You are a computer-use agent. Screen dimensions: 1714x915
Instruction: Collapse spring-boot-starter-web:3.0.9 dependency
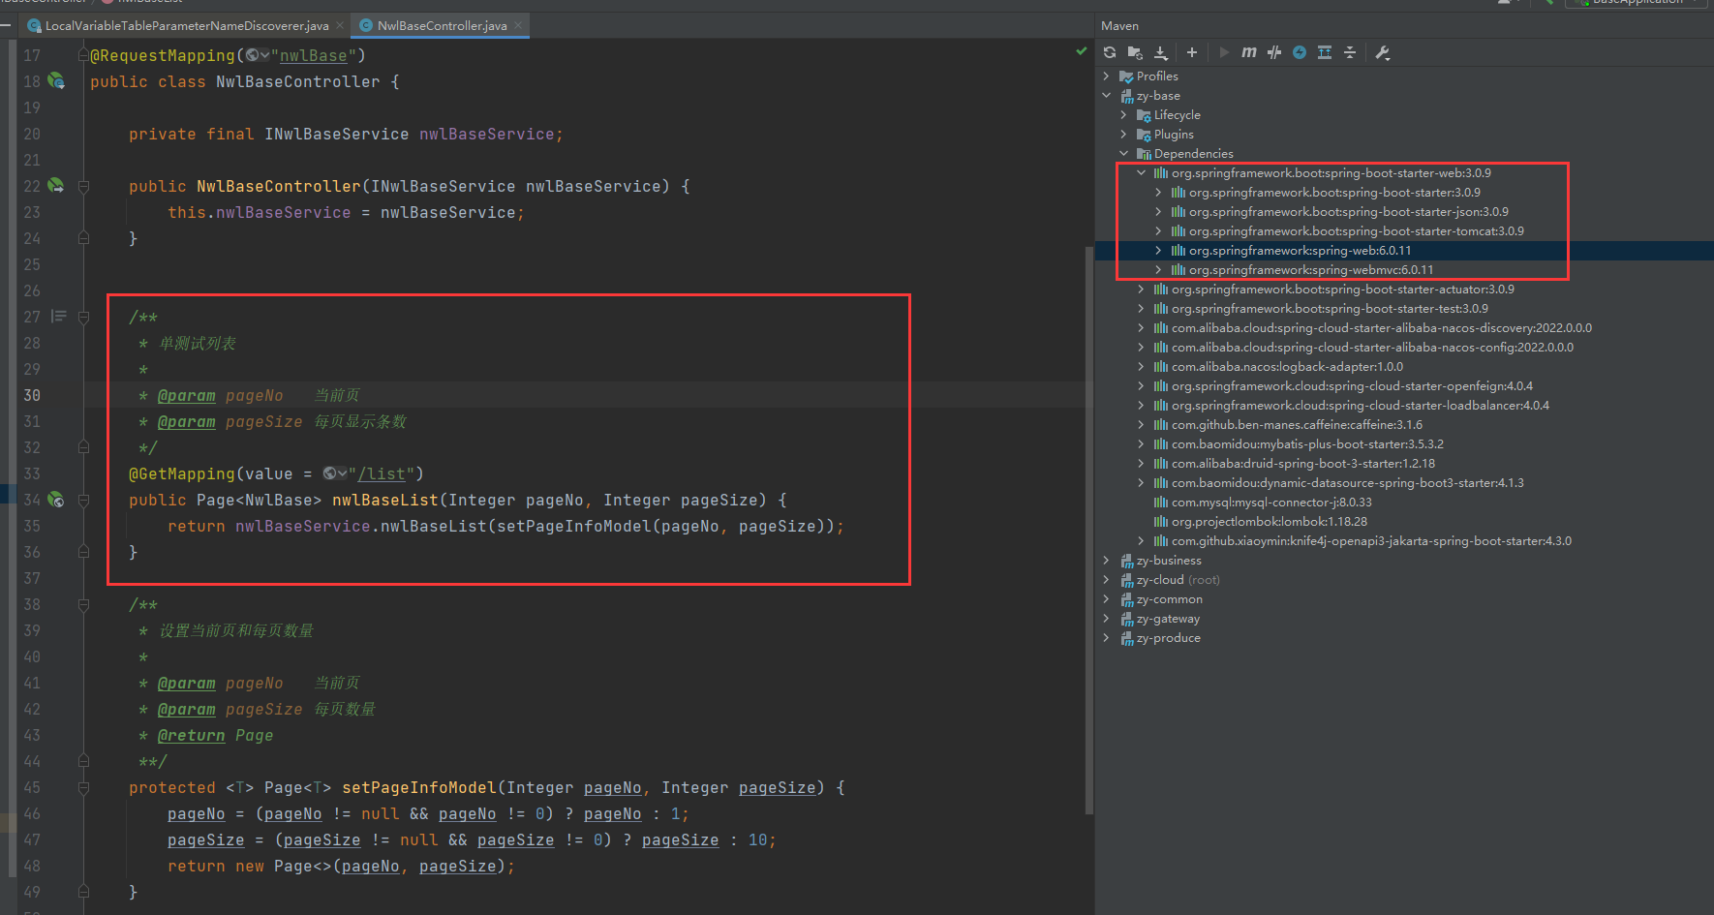pos(1141,172)
